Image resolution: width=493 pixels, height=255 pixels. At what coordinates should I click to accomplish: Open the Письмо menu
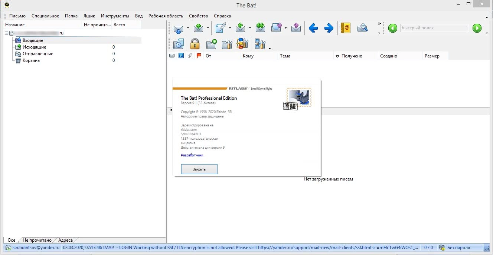click(17, 16)
